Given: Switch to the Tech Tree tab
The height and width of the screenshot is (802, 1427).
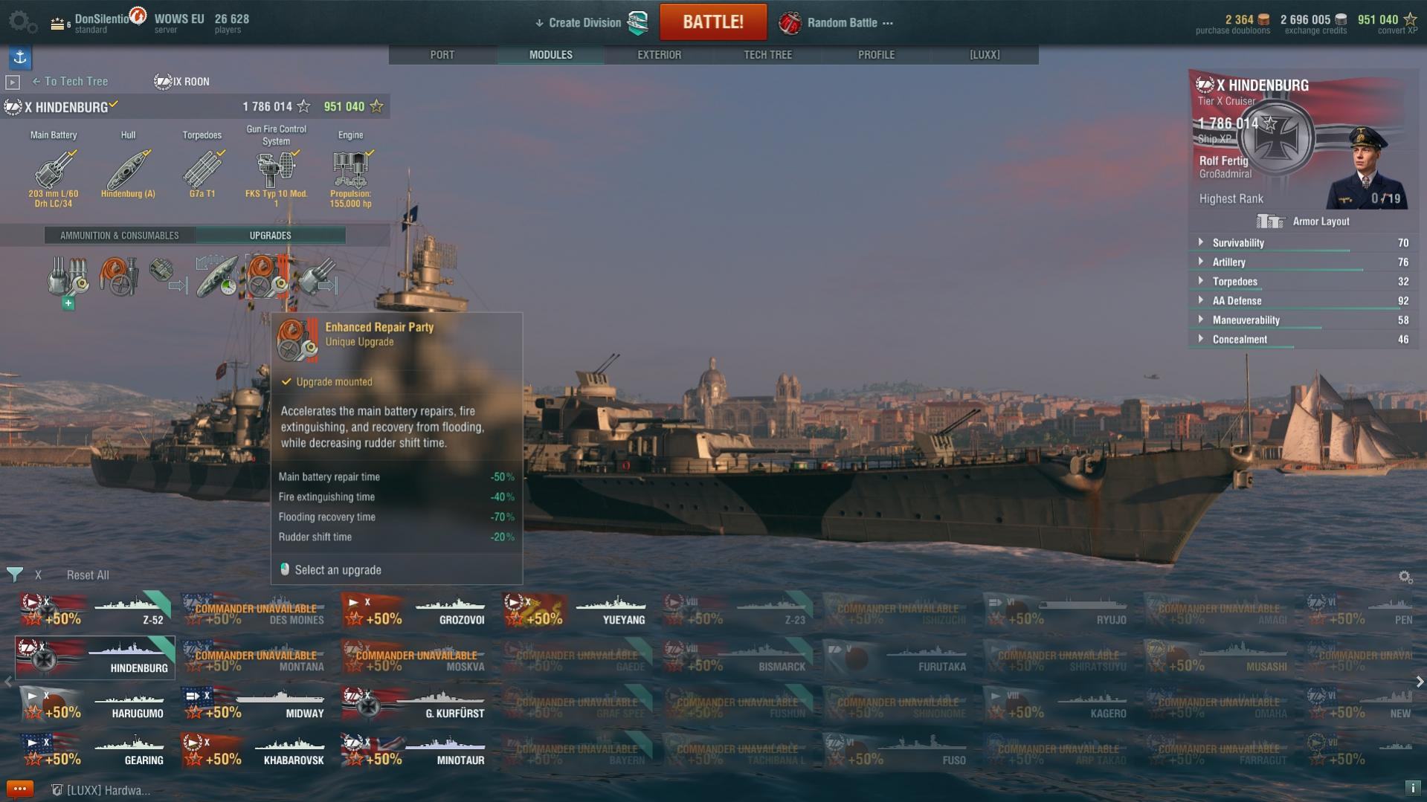Looking at the screenshot, I should click(767, 55).
